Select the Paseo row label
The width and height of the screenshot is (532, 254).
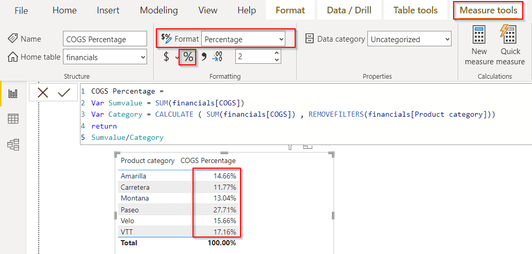[x=130, y=210]
